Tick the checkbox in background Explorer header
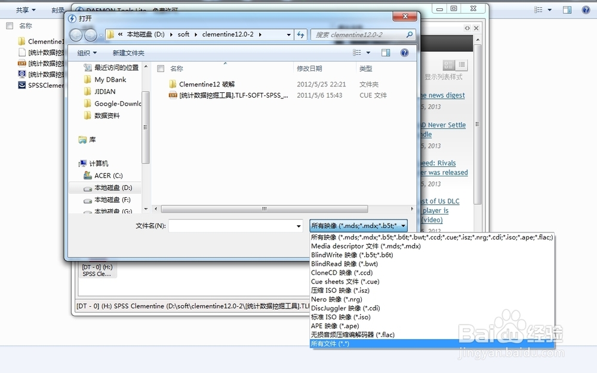Screen dimensions: 597x373 pyautogui.click(x=10, y=26)
